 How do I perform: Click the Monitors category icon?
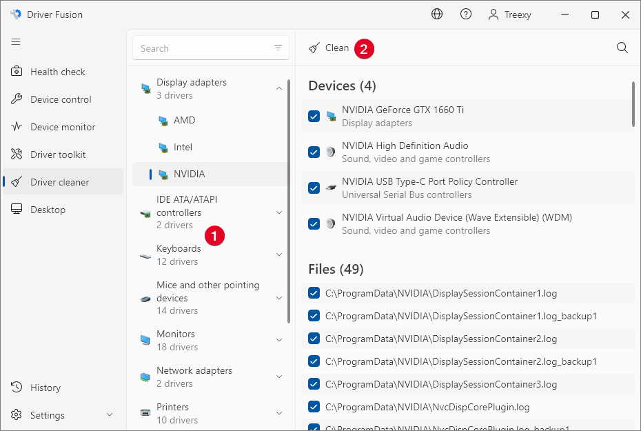coord(145,340)
